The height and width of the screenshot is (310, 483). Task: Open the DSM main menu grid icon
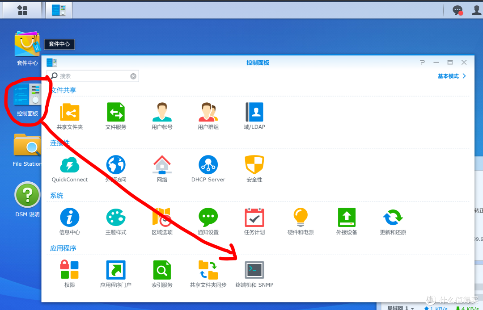pos(22,10)
